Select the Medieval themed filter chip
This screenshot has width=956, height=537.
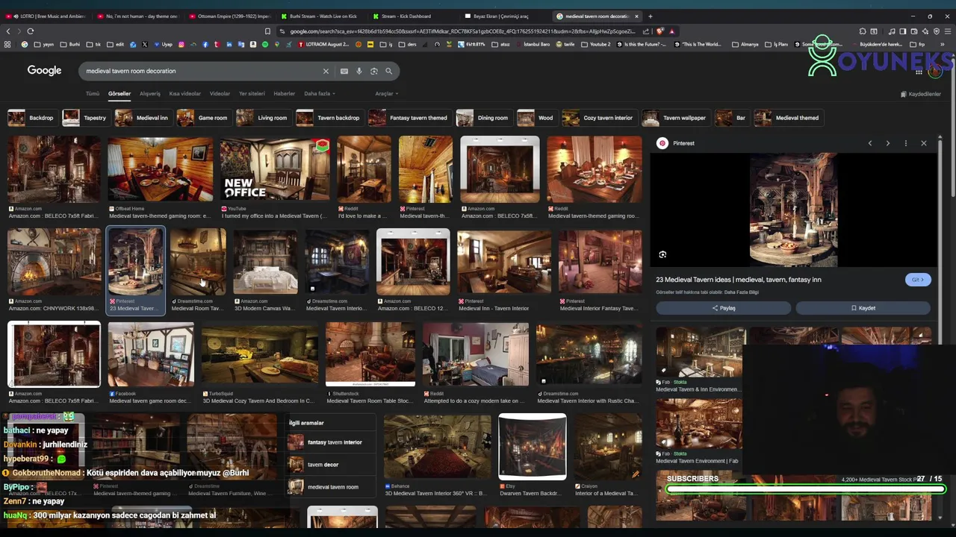[788, 118]
